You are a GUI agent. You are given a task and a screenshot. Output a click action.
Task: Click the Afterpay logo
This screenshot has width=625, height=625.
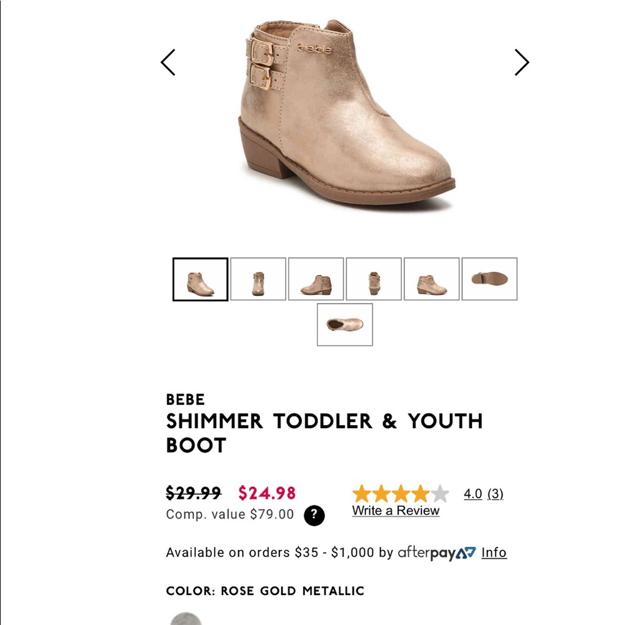pos(437,552)
